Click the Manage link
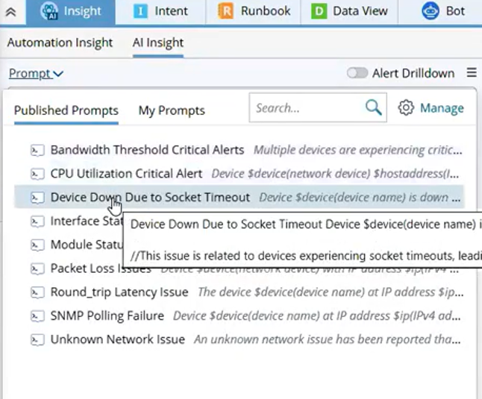This screenshot has width=482, height=399. [x=442, y=108]
